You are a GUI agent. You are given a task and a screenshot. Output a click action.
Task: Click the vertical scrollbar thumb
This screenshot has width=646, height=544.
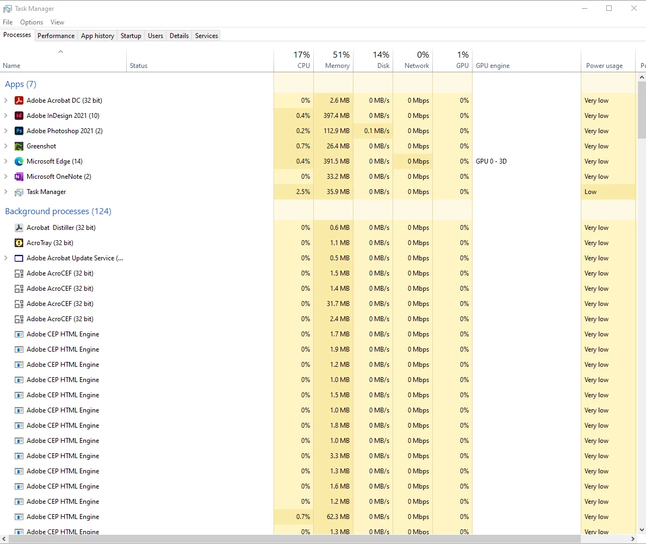point(642,110)
